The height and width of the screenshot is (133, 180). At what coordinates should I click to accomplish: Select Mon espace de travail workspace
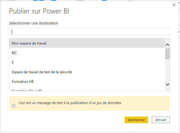87,43
